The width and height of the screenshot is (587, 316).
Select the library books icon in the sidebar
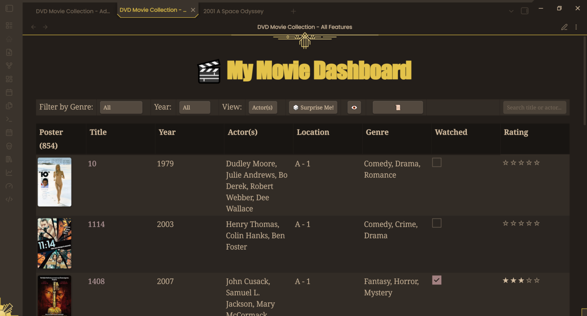tap(9, 158)
